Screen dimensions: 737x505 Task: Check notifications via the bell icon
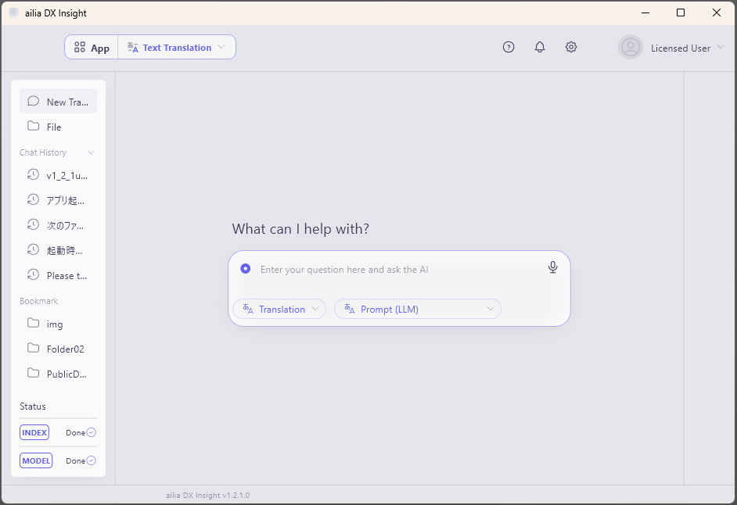pyautogui.click(x=540, y=47)
